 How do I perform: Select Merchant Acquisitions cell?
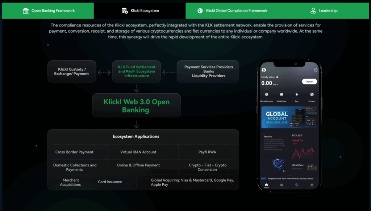pos(71,182)
